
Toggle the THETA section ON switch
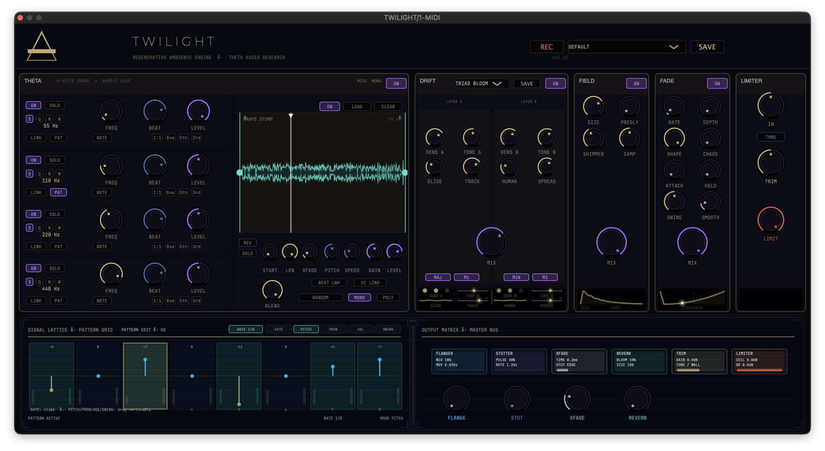396,83
